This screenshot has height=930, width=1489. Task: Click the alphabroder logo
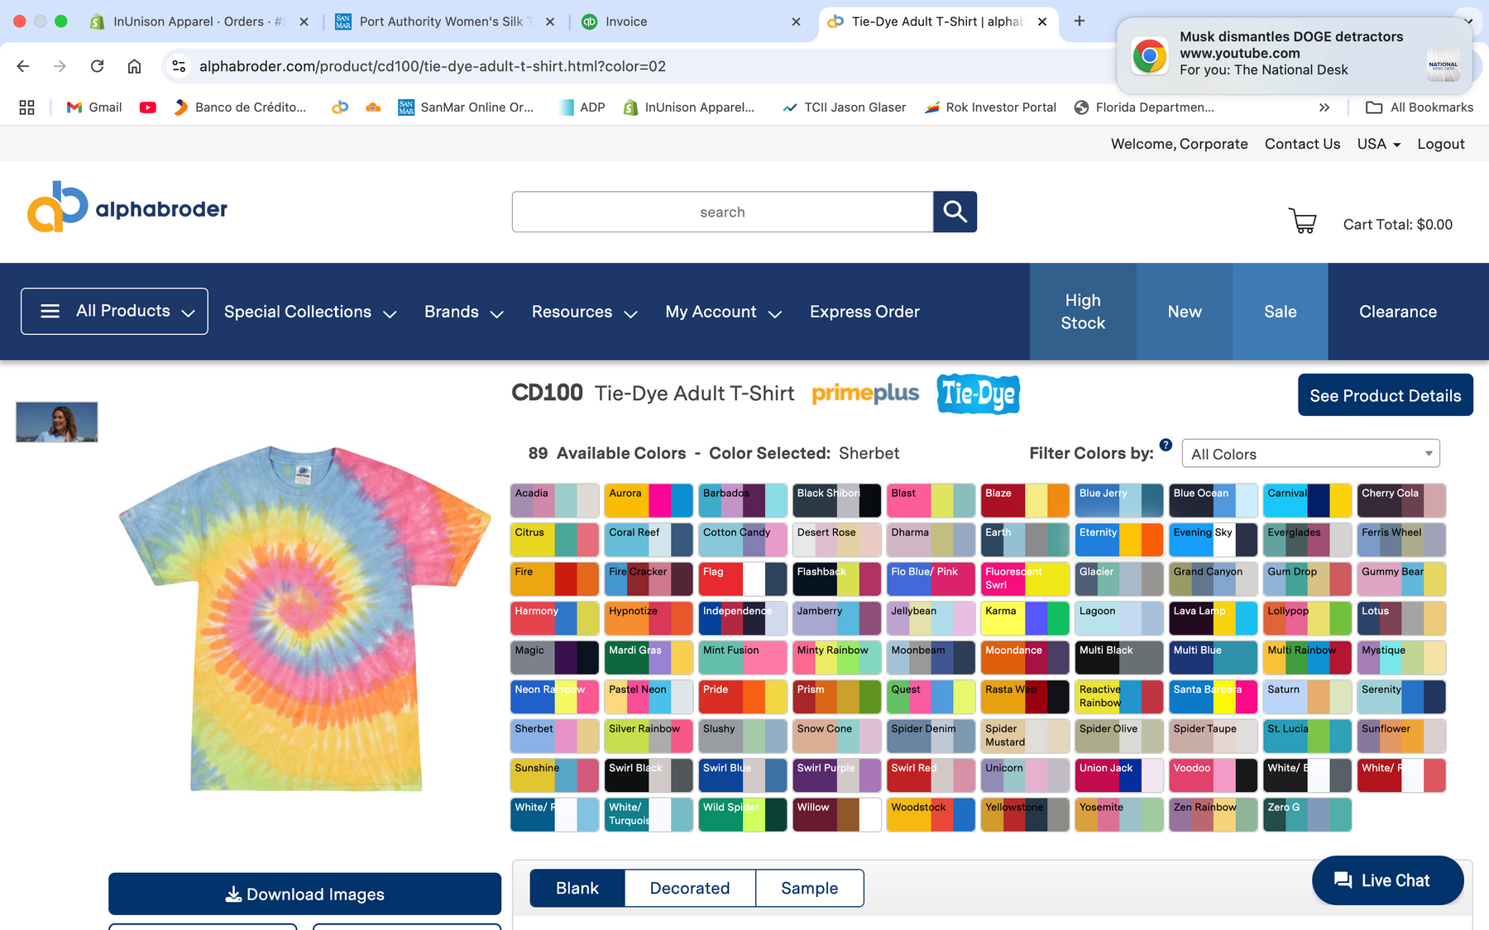(127, 207)
